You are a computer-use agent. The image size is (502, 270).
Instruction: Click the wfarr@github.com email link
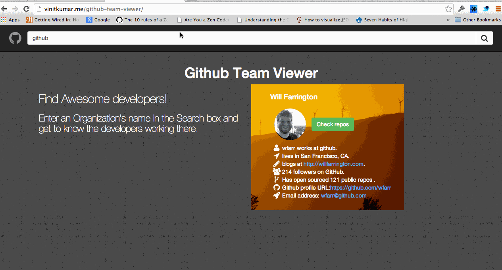tap(344, 196)
